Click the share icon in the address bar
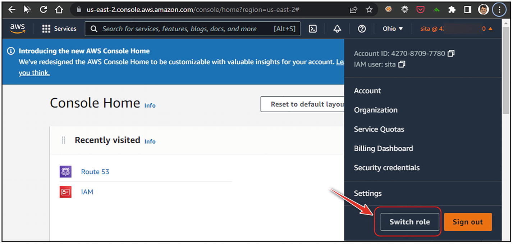 click(353, 10)
